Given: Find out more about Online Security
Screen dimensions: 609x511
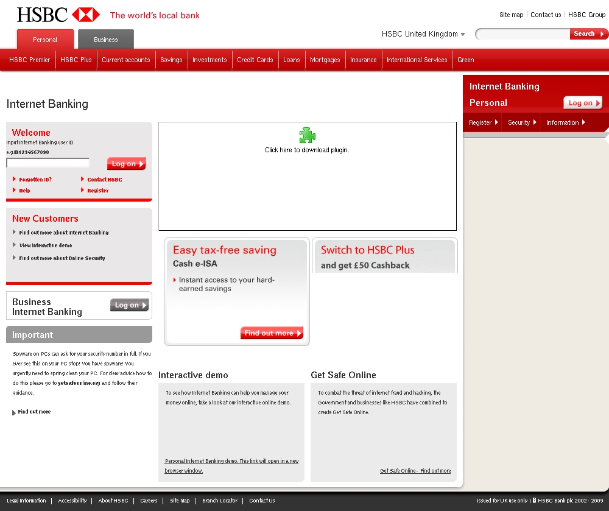Looking at the screenshot, I should (x=62, y=258).
